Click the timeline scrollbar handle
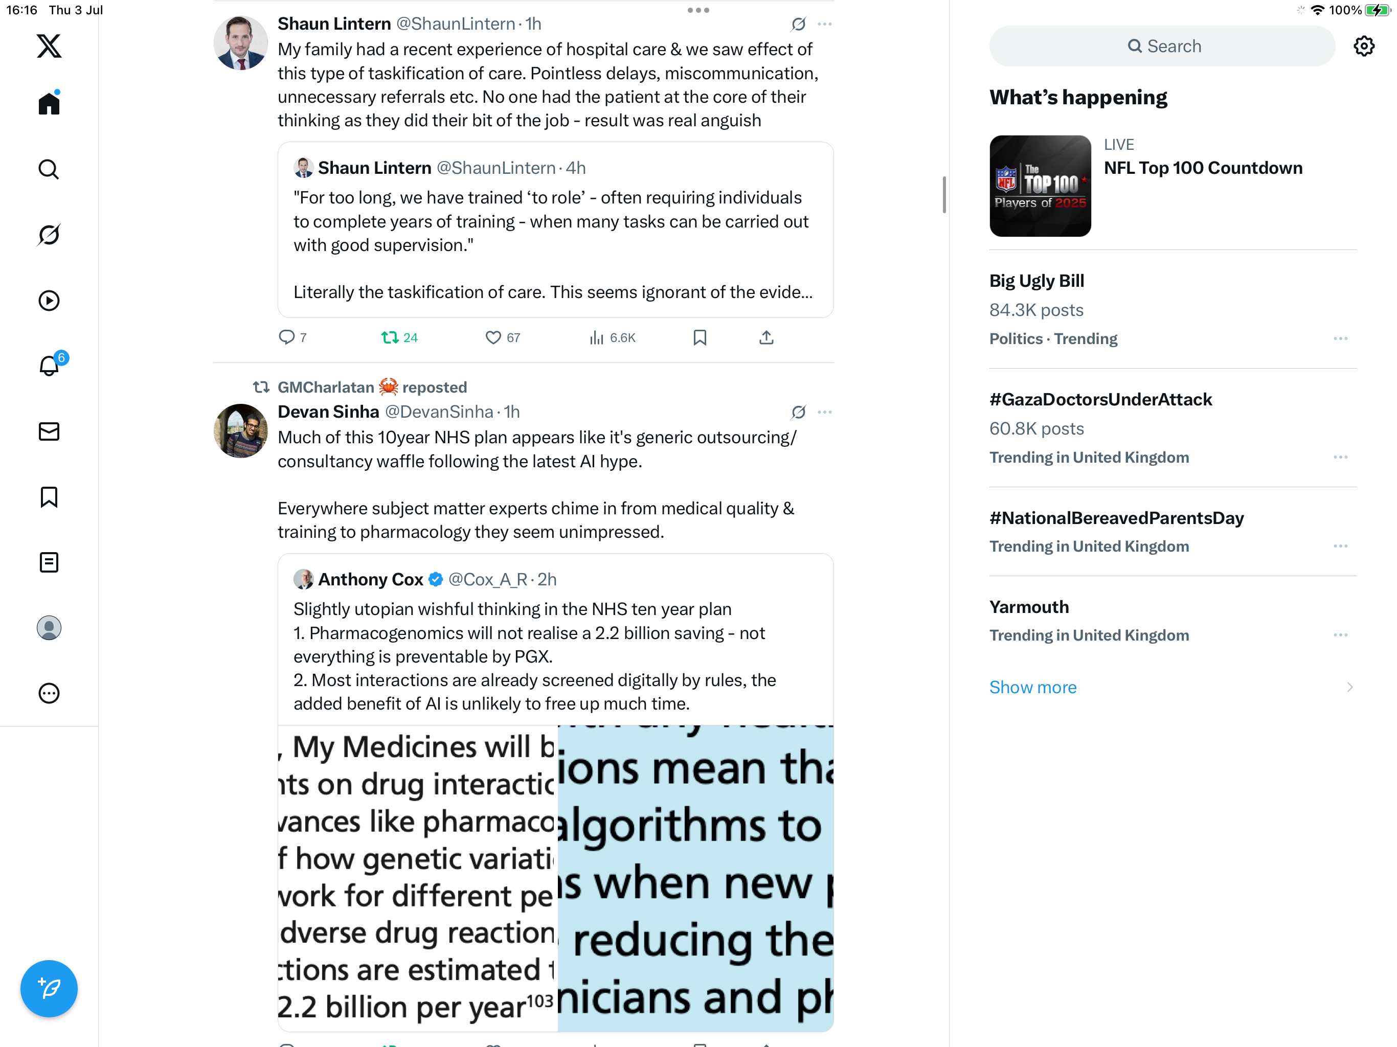1397x1047 pixels. pyautogui.click(x=944, y=194)
